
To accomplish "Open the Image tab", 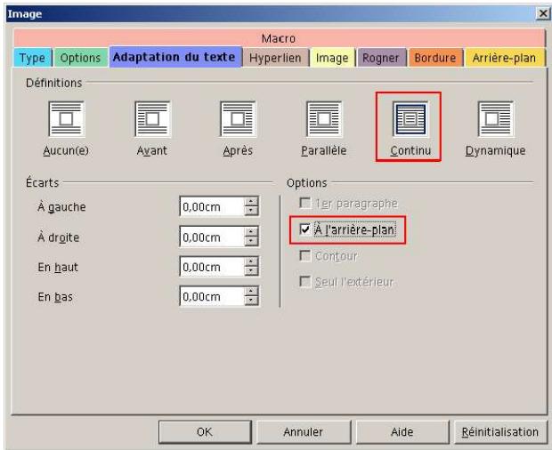I will click(x=332, y=58).
